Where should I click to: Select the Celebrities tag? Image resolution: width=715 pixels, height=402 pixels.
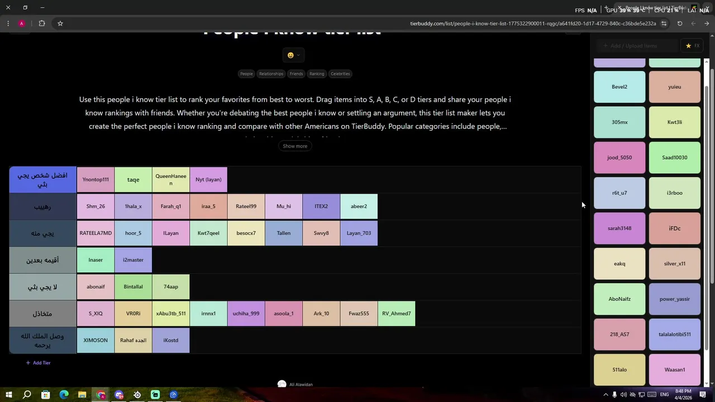tap(340, 74)
